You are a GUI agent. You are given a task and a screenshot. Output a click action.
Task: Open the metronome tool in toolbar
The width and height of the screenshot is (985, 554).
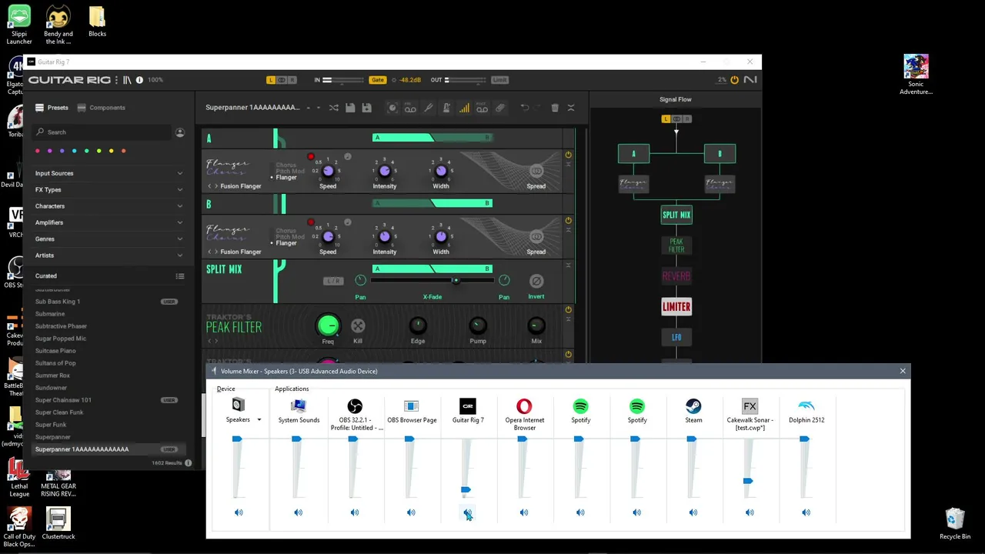(446, 108)
